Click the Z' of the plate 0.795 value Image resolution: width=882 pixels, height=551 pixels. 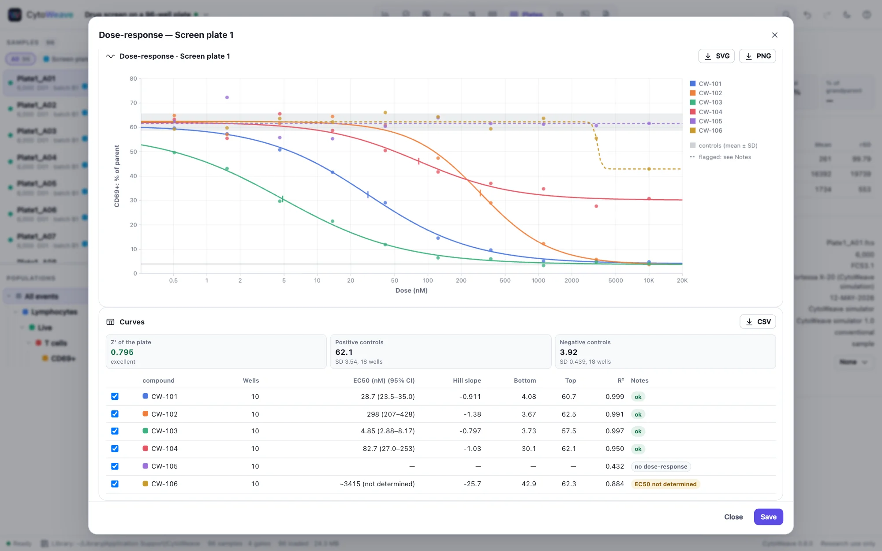pos(122,352)
